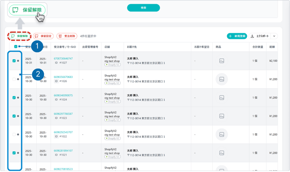Click the 4件を選択中 selection count text
The height and width of the screenshot is (172, 290).
pos(88,36)
